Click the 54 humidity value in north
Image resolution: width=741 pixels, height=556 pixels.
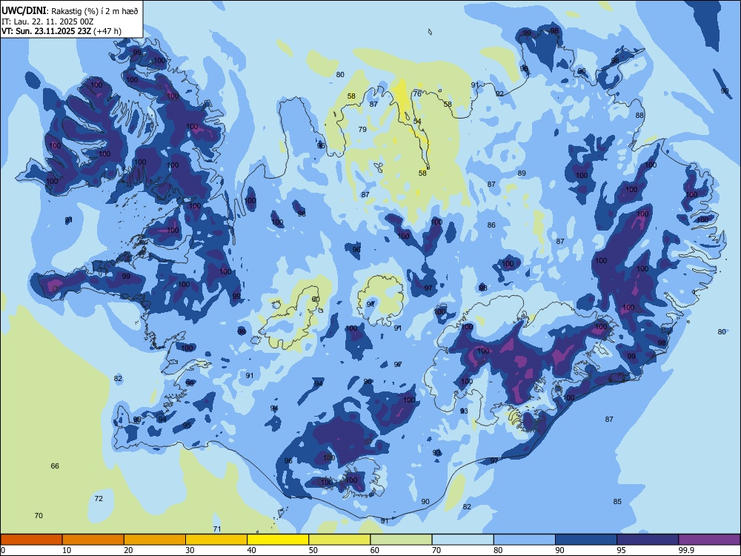click(x=417, y=122)
